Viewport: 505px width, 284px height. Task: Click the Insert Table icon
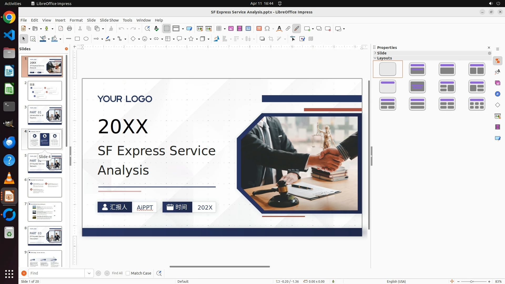(219, 29)
